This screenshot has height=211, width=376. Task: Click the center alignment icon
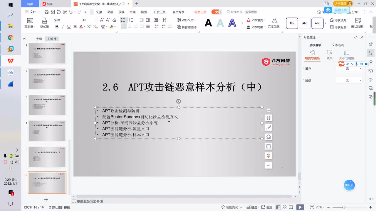[x=130, y=27]
